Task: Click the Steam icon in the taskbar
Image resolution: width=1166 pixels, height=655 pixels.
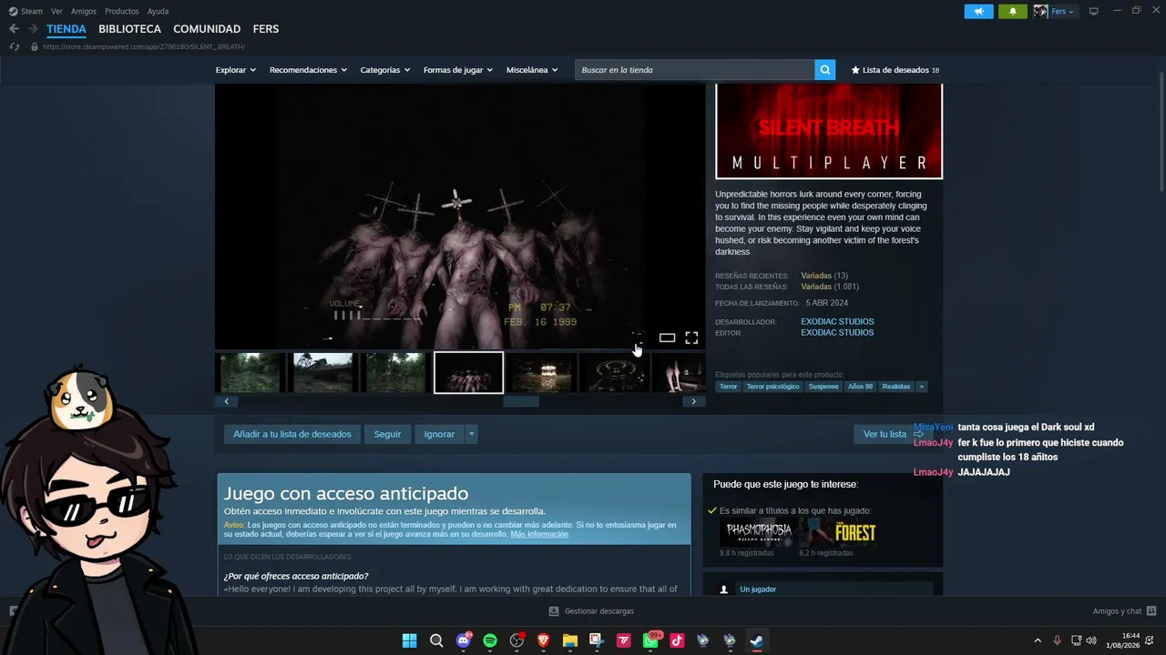Action: click(756, 640)
